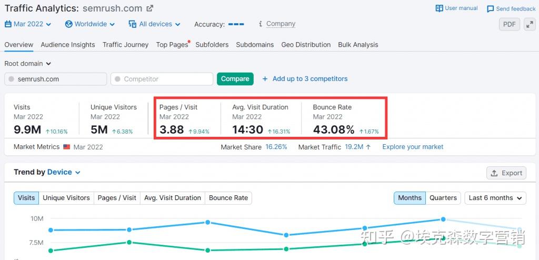Click the PDF export button
Screen dimensions: 539x260
tap(510, 24)
